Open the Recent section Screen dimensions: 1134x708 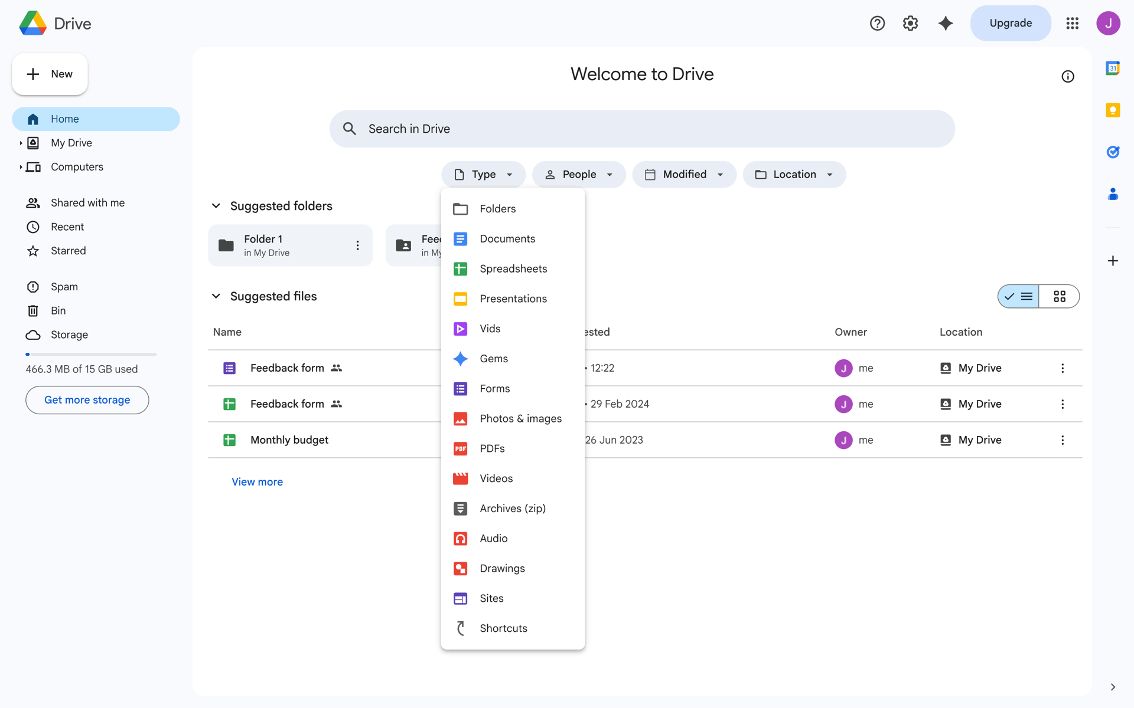(x=96, y=227)
